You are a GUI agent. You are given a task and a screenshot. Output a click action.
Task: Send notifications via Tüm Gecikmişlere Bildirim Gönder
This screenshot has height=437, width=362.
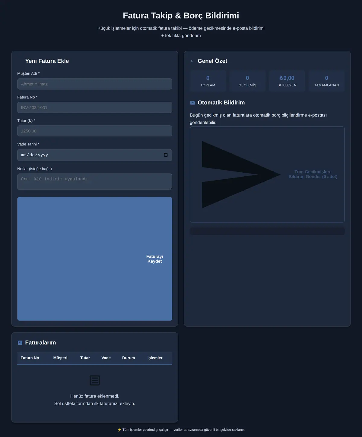267,174
